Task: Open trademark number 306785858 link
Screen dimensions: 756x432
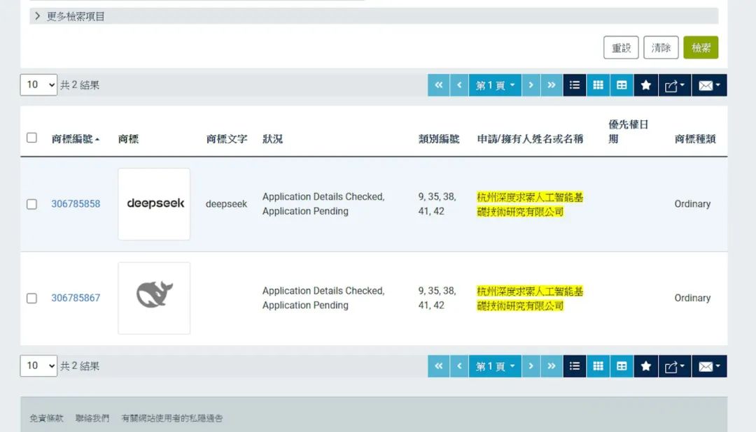Action: pos(76,203)
